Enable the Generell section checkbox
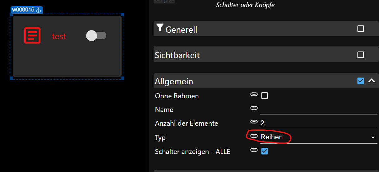 click(x=361, y=29)
